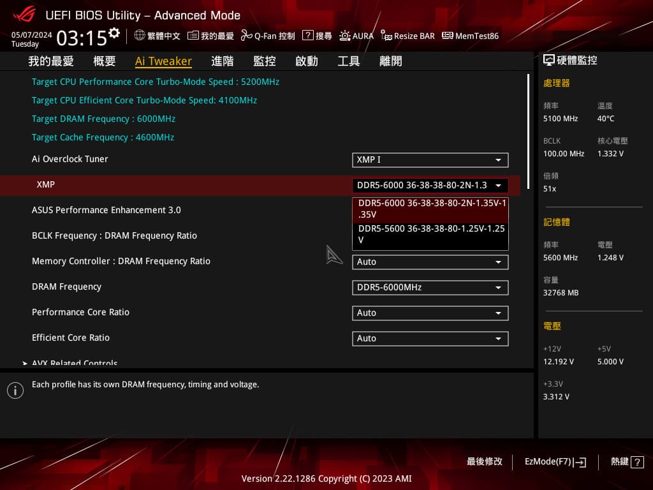The width and height of the screenshot is (653, 490).
Task: Click BCLK Frequency : DRAM Frequency Ratio label
Action: coord(114,235)
